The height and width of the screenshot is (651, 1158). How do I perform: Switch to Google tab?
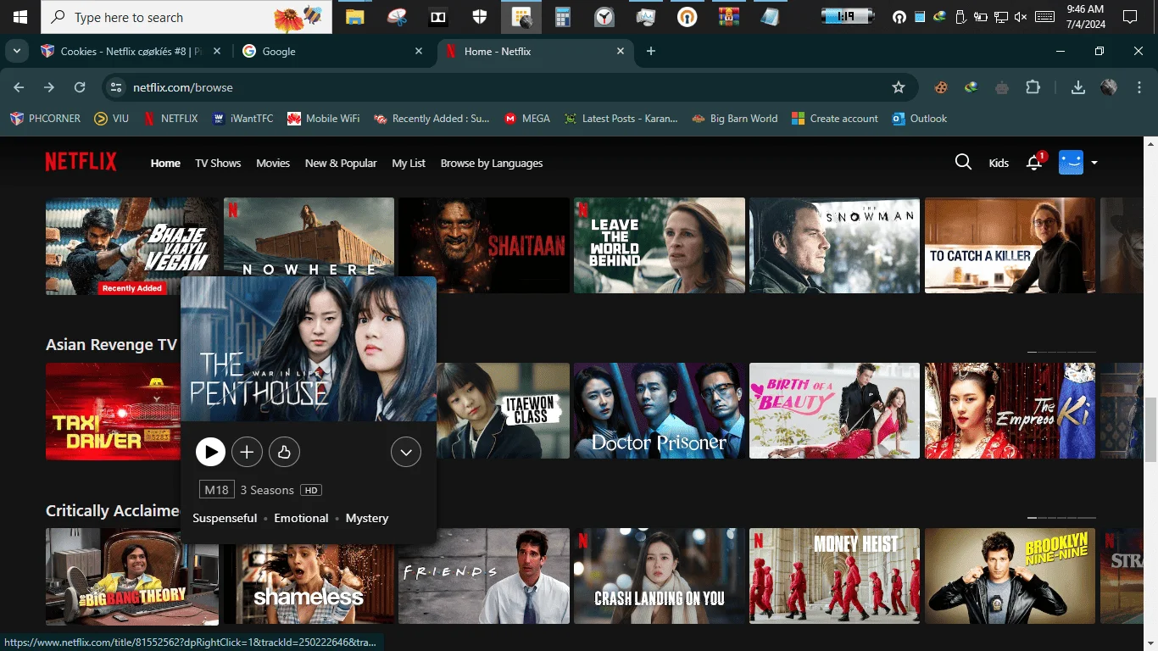pos(333,51)
